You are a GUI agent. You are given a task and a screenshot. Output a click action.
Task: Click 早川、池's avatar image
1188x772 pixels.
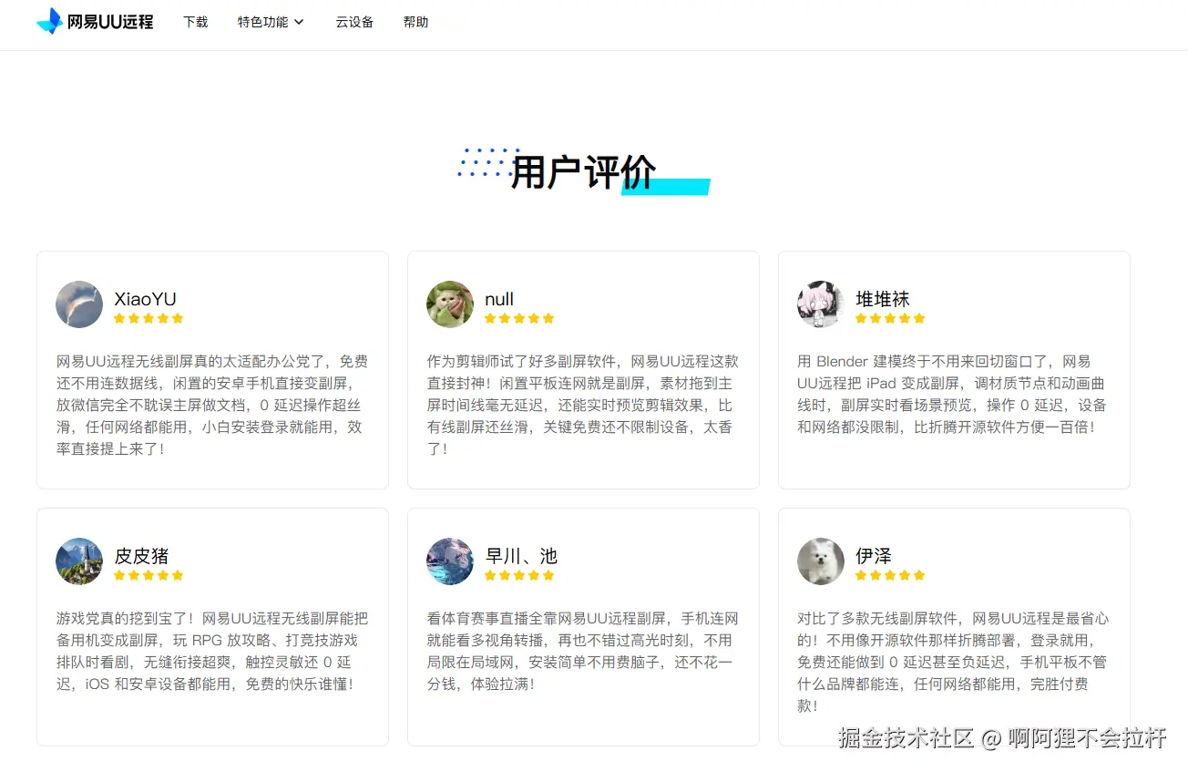click(x=450, y=561)
